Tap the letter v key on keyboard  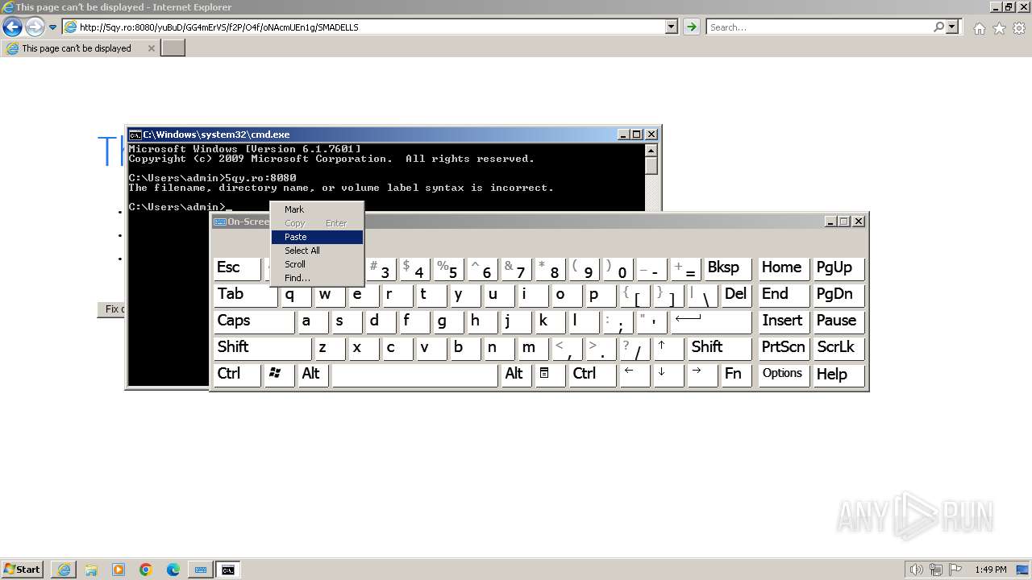coord(431,348)
